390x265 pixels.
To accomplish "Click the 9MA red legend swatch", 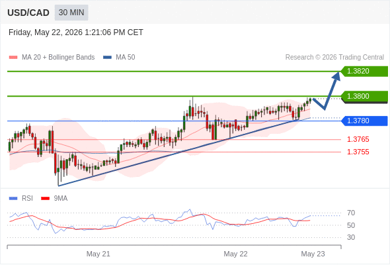I will 45,199.
